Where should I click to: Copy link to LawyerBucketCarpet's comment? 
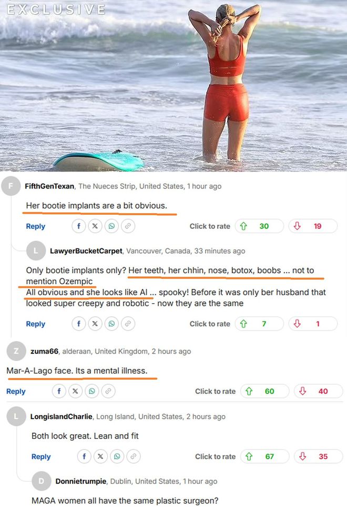128,324
